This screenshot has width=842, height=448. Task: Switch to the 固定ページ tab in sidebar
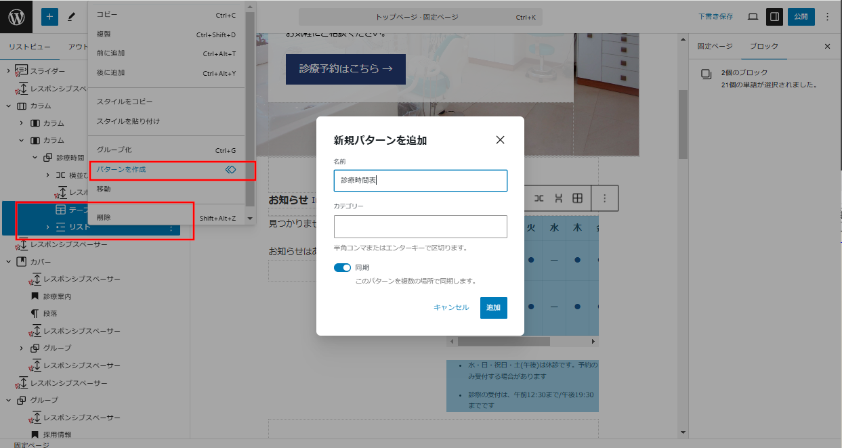pyautogui.click(x=715, y=47)
